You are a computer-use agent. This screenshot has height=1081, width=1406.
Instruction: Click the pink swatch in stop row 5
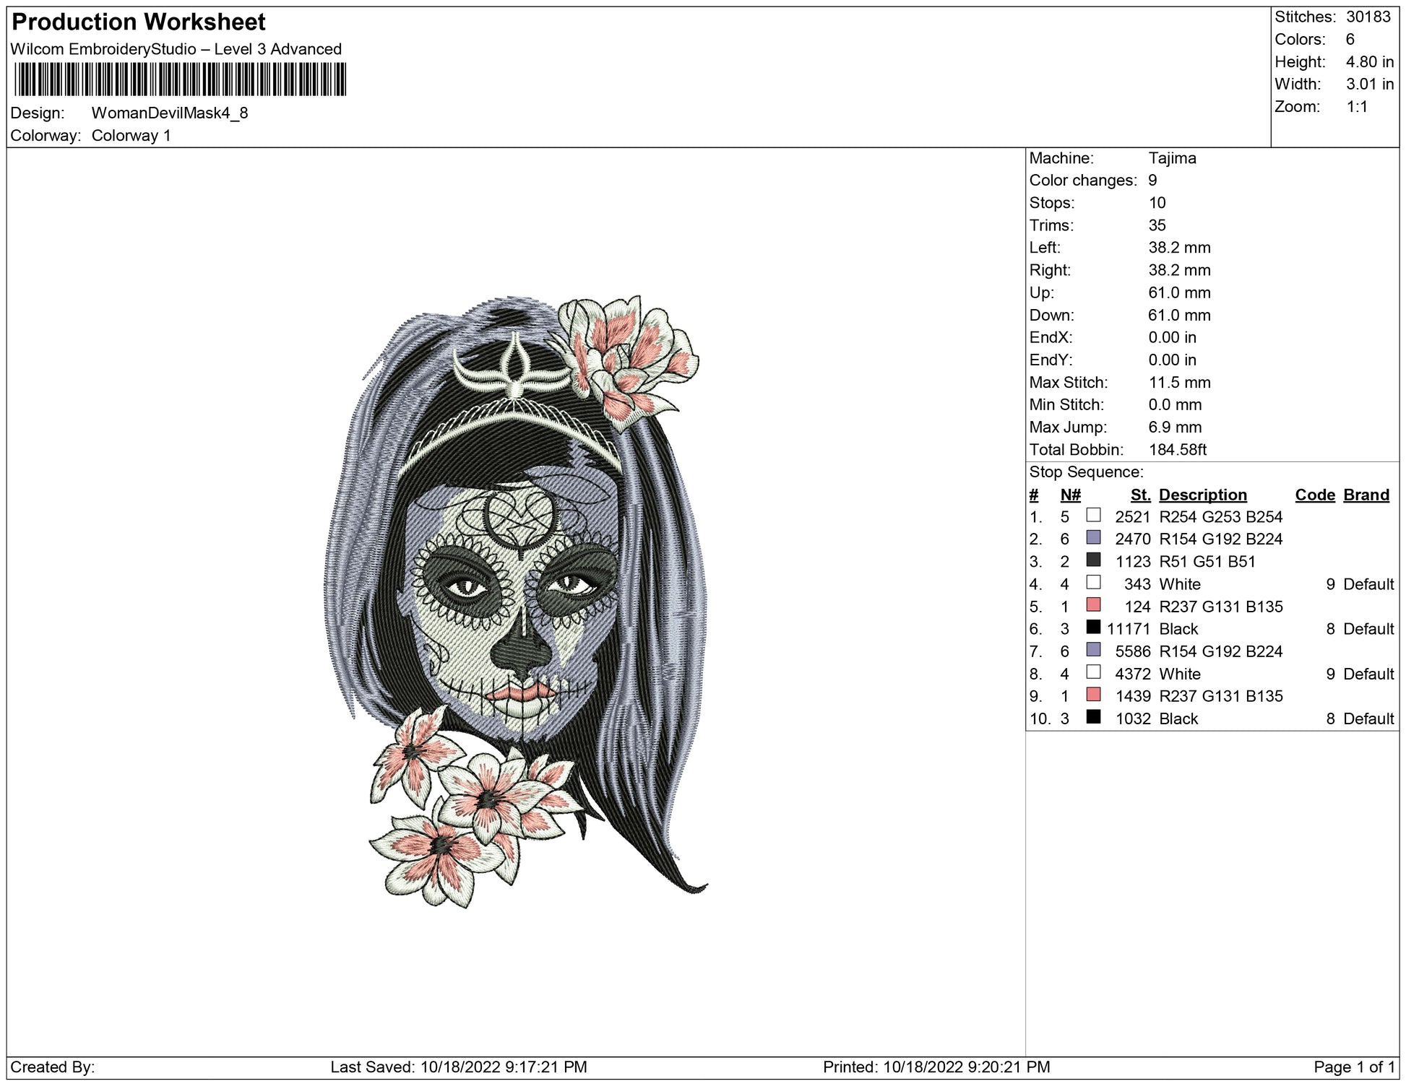click(x=1093, y=604)
